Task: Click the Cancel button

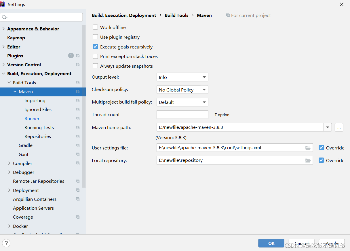Action: point(301,243)
